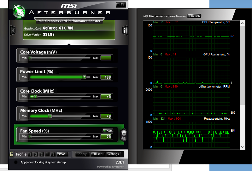Select profile slot 1

[x=30, y=154]
